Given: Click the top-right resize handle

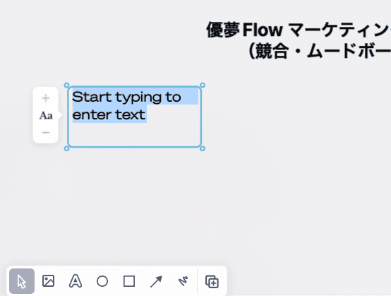Looking at the screenshot, I should 203,85.
